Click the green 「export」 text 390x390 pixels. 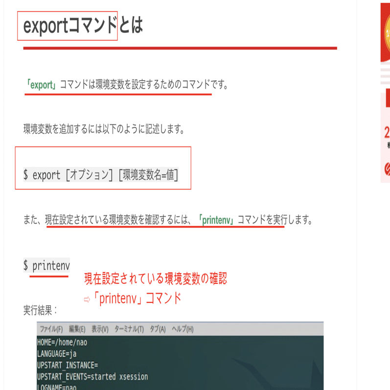42,85
